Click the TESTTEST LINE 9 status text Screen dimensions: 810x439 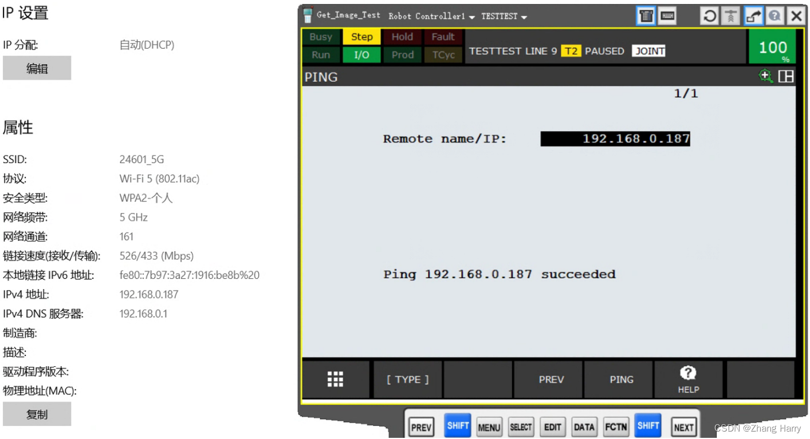click(x=513, y=51)
